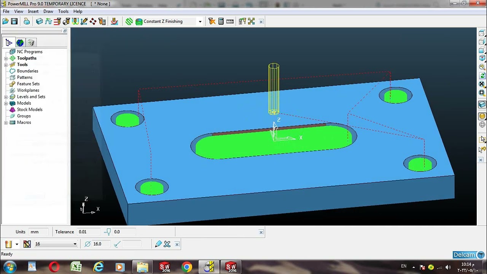Open the Calculator tool
This screenshot has width=487, height=274.
pos(221,21)
